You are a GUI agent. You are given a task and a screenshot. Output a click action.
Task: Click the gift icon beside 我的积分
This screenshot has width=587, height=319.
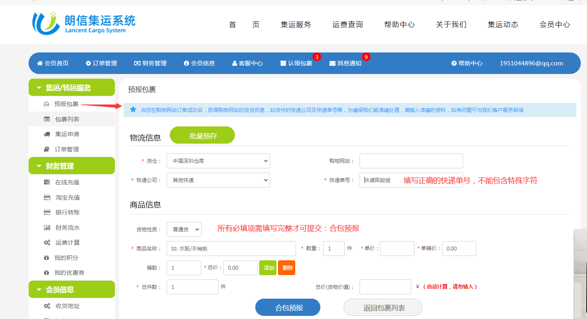47,258
